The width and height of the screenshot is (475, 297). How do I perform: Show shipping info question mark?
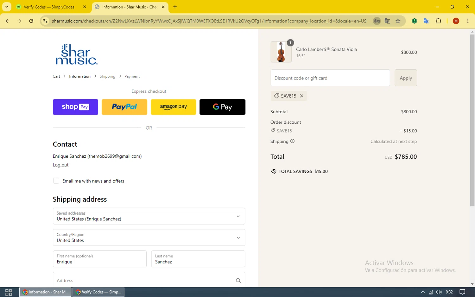point(292,141)
